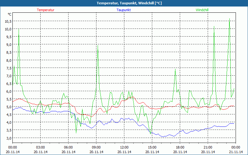248x155 pixels.
Task: Click the 20.11.14 date under 12:00
Action: 124,152
